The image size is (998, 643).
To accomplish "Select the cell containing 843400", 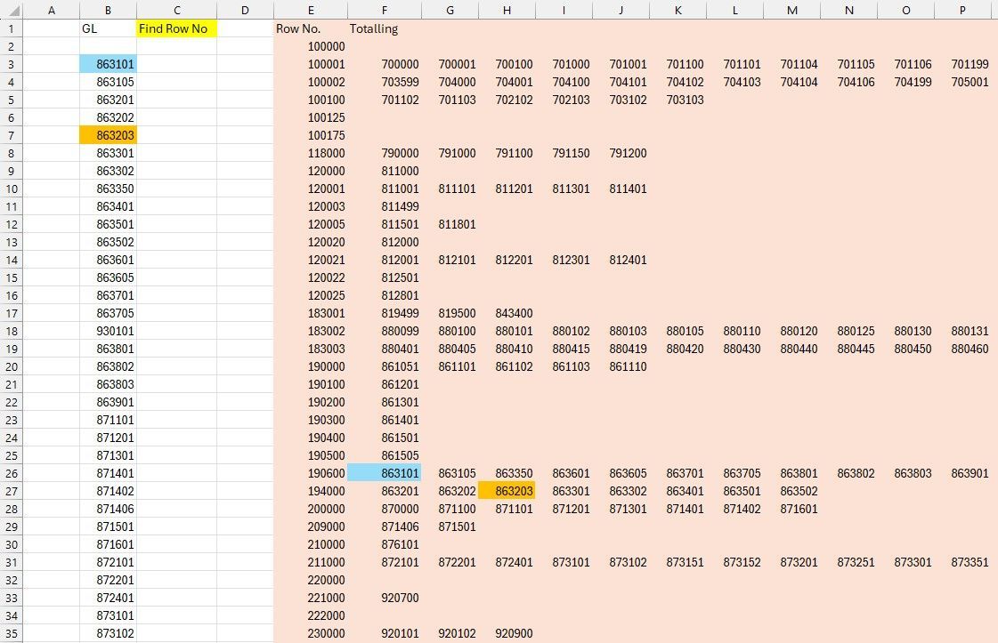I will (x=515, y=313).
